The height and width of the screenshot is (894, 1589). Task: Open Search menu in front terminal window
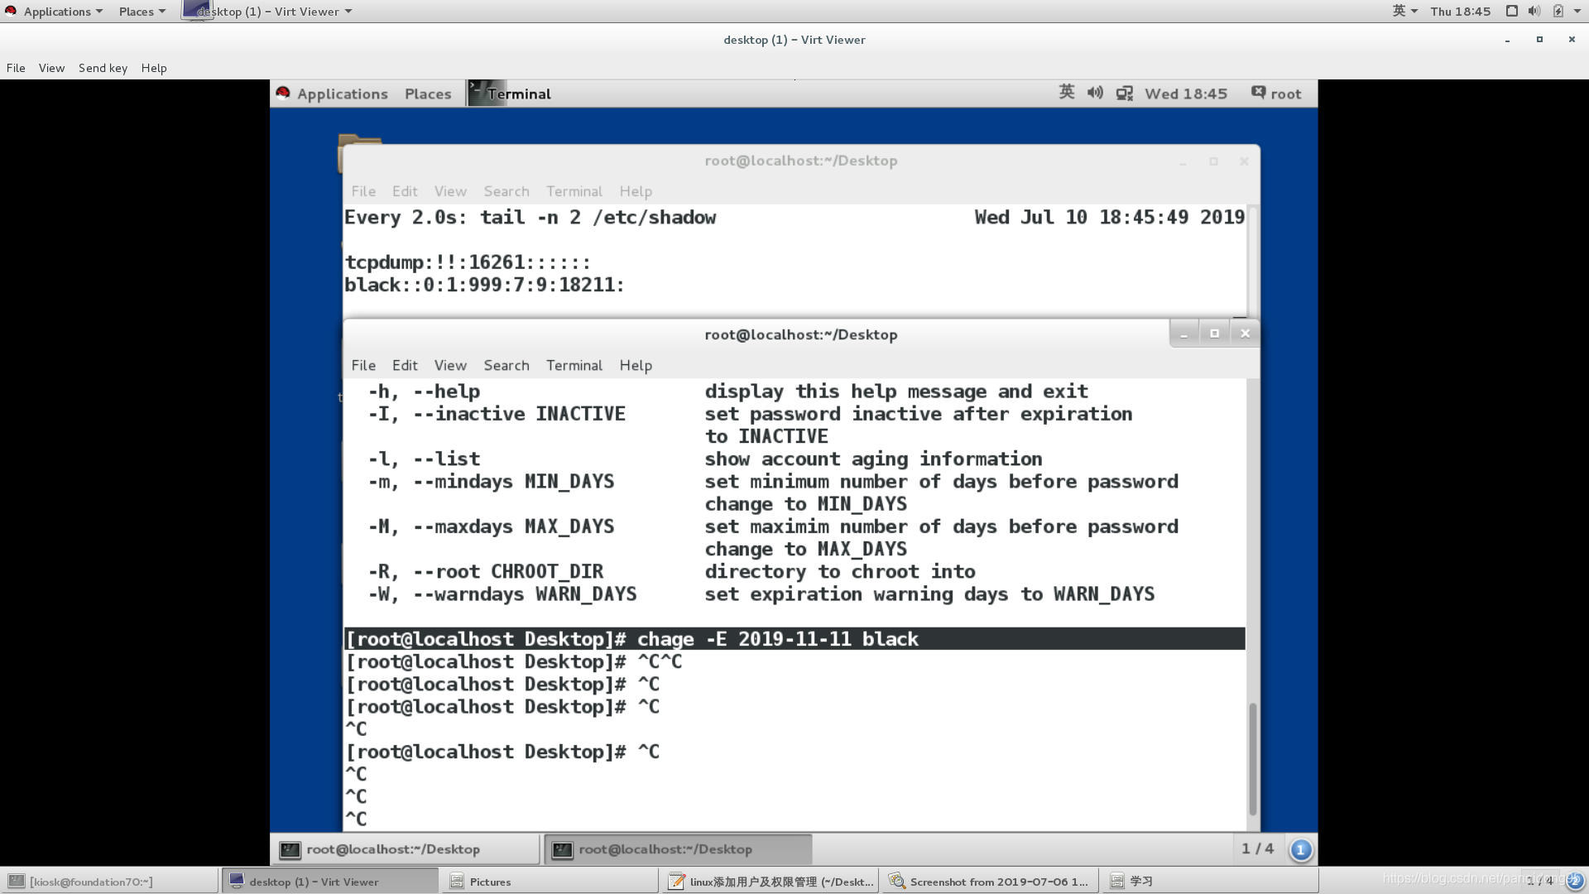[x=506, y=365]
